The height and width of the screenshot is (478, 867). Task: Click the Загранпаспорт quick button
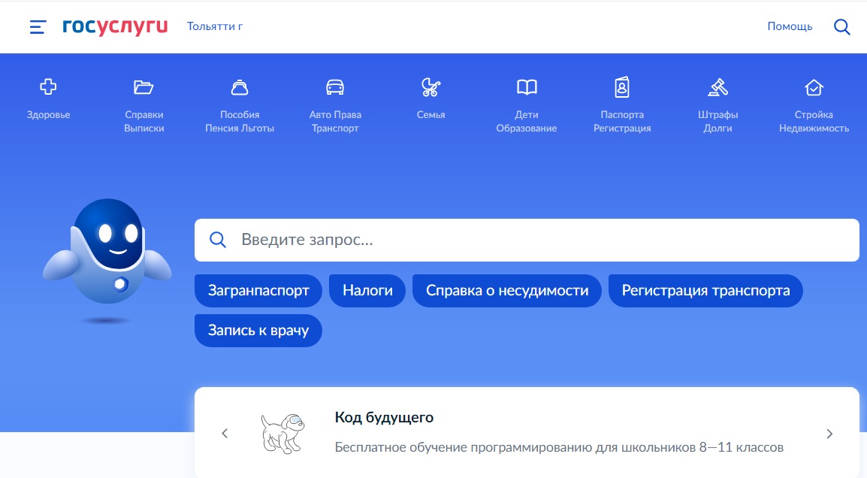click(258, 290)
